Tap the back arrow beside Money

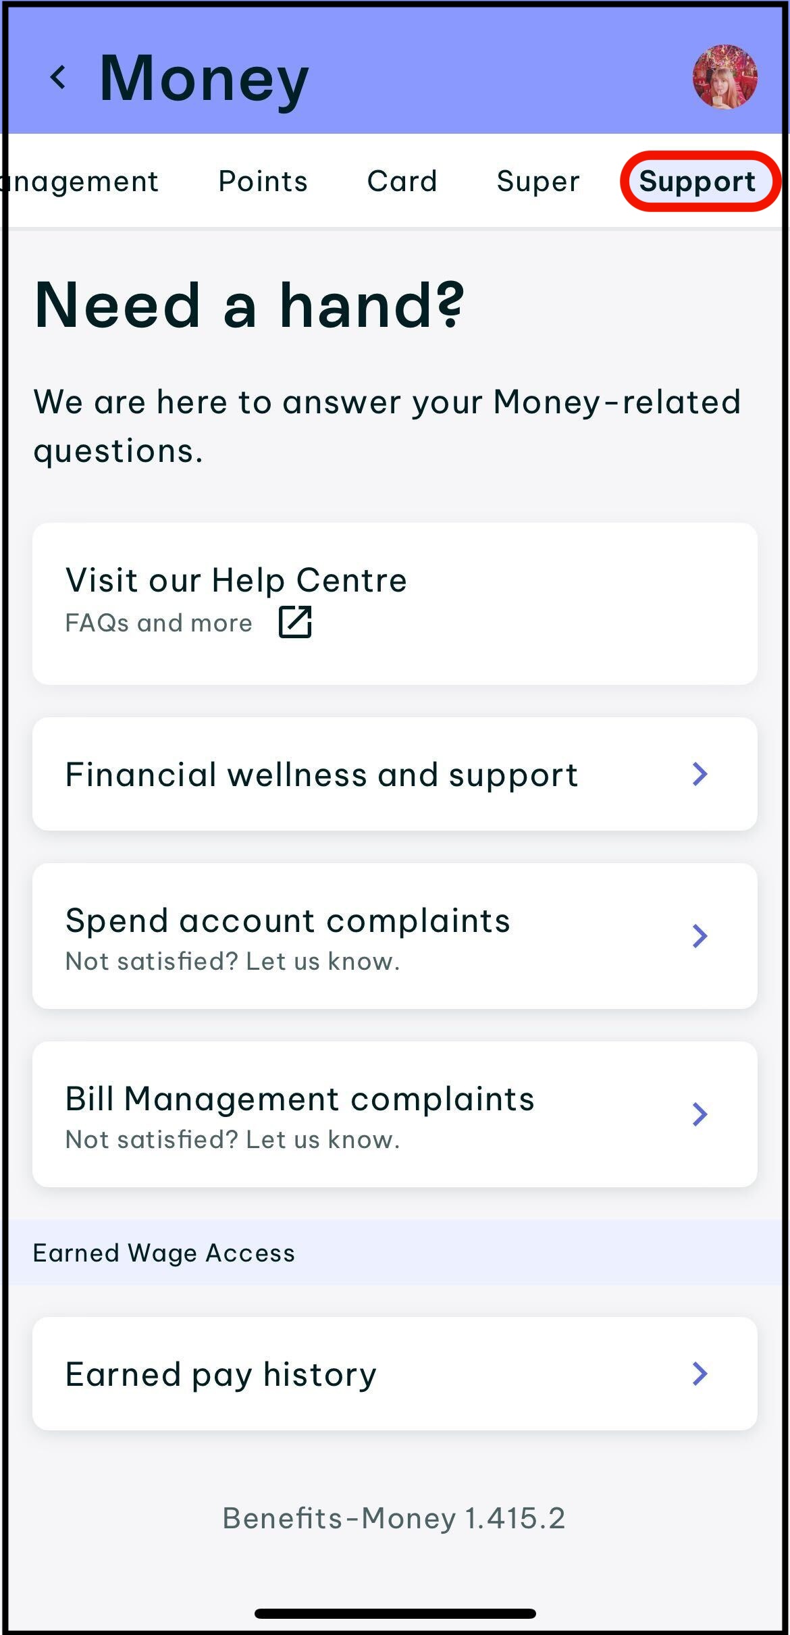pyautogui.click(x=59, y=77)
